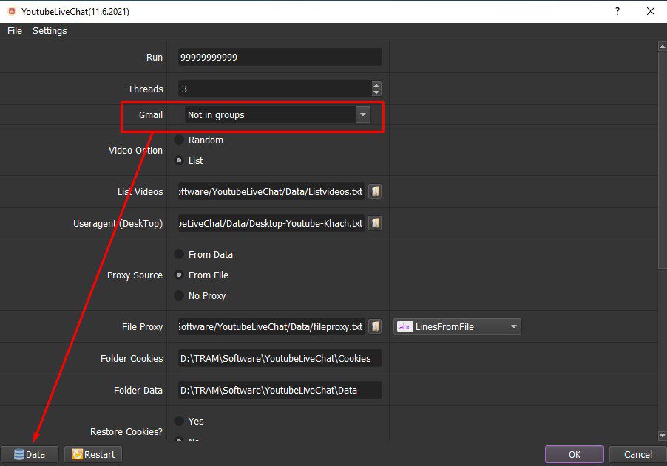Click the 'Proxy Source' label
This screenshot has width=667, height=466.
[135, 275]
